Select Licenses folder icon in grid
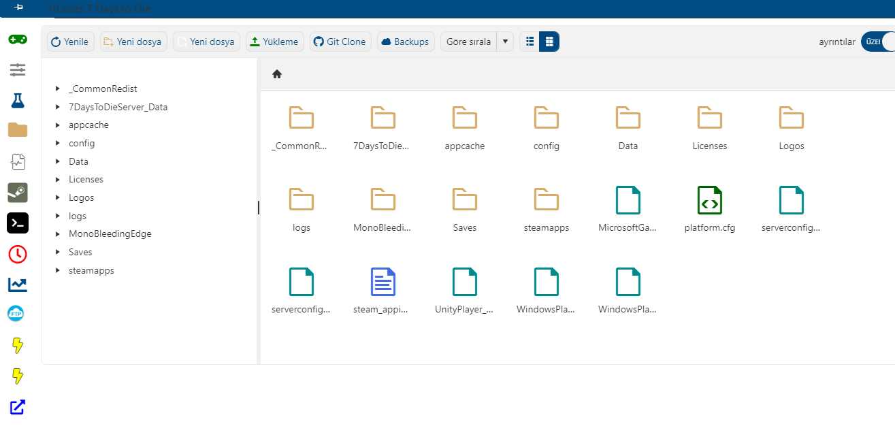The image size is (895, 435). (x=710, y=118)
